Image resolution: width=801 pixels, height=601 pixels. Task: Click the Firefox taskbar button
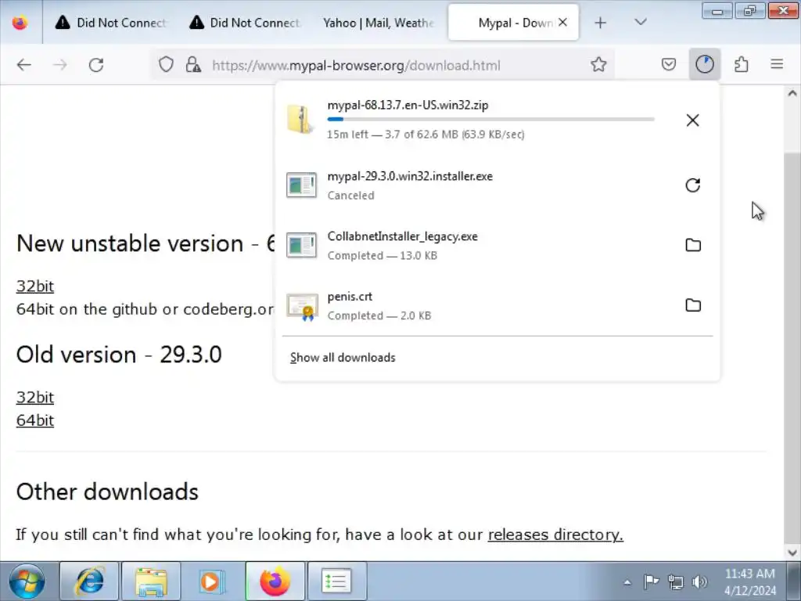[275, 581]
